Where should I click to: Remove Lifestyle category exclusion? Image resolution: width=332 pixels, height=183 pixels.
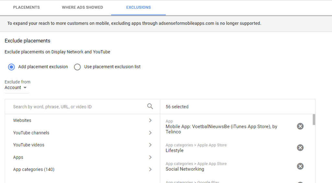(300, 148)
